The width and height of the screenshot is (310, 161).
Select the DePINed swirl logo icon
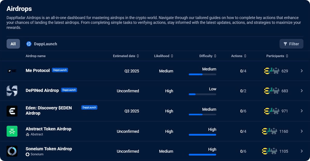(x=12, y=91)
